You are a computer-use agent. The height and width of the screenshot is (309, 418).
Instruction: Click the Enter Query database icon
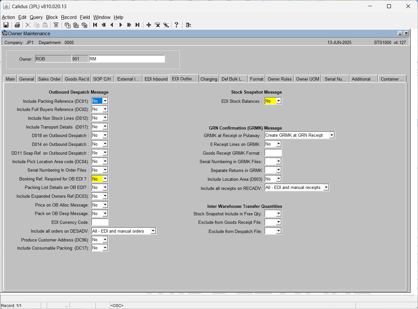(67, 25)
